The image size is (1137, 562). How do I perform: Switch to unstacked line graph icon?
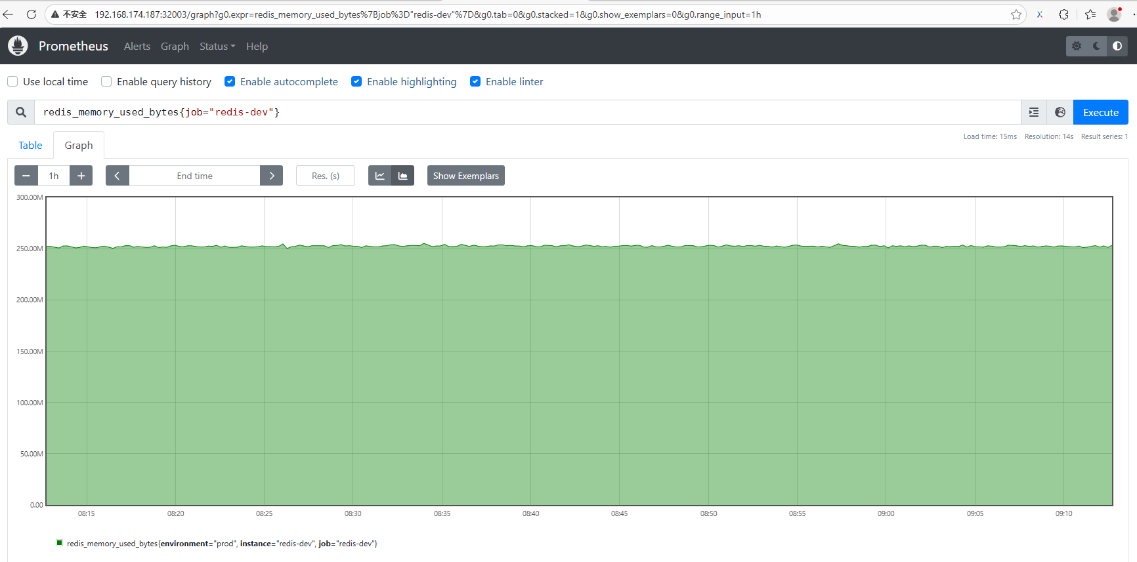(x=379, y=176)
